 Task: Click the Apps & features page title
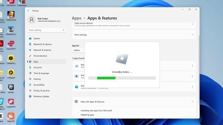click(102, 18)
